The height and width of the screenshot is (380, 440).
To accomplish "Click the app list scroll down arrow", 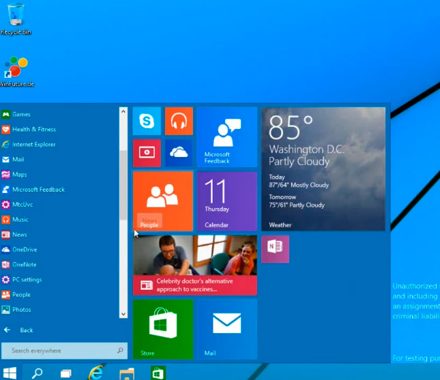I will pyautogui.click(x=123, y=314).
